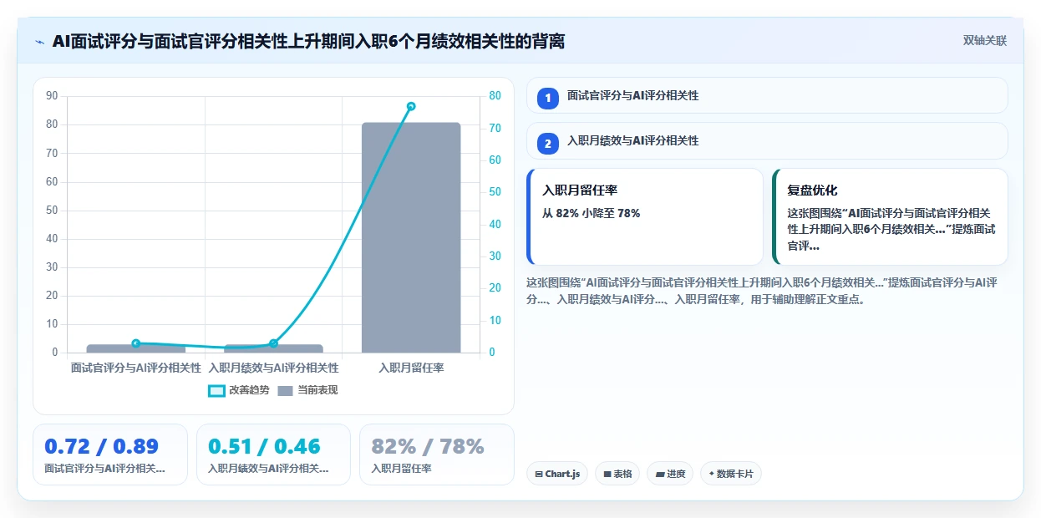Click the 数据卡片 tag
This screenshot has height=518, width=1041.
coord(731,474)
